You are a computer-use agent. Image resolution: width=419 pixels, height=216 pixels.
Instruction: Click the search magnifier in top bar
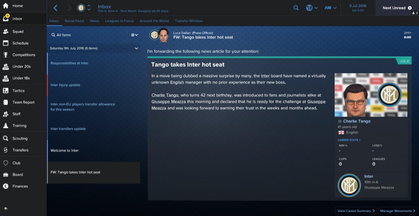(x=296, y=8)
